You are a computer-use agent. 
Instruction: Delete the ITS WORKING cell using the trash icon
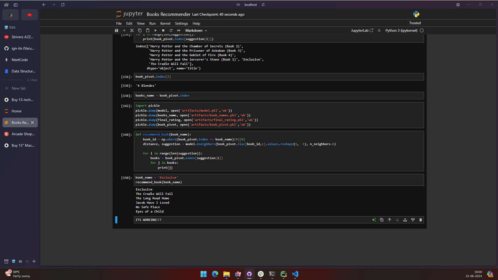[x=421, y=220]
